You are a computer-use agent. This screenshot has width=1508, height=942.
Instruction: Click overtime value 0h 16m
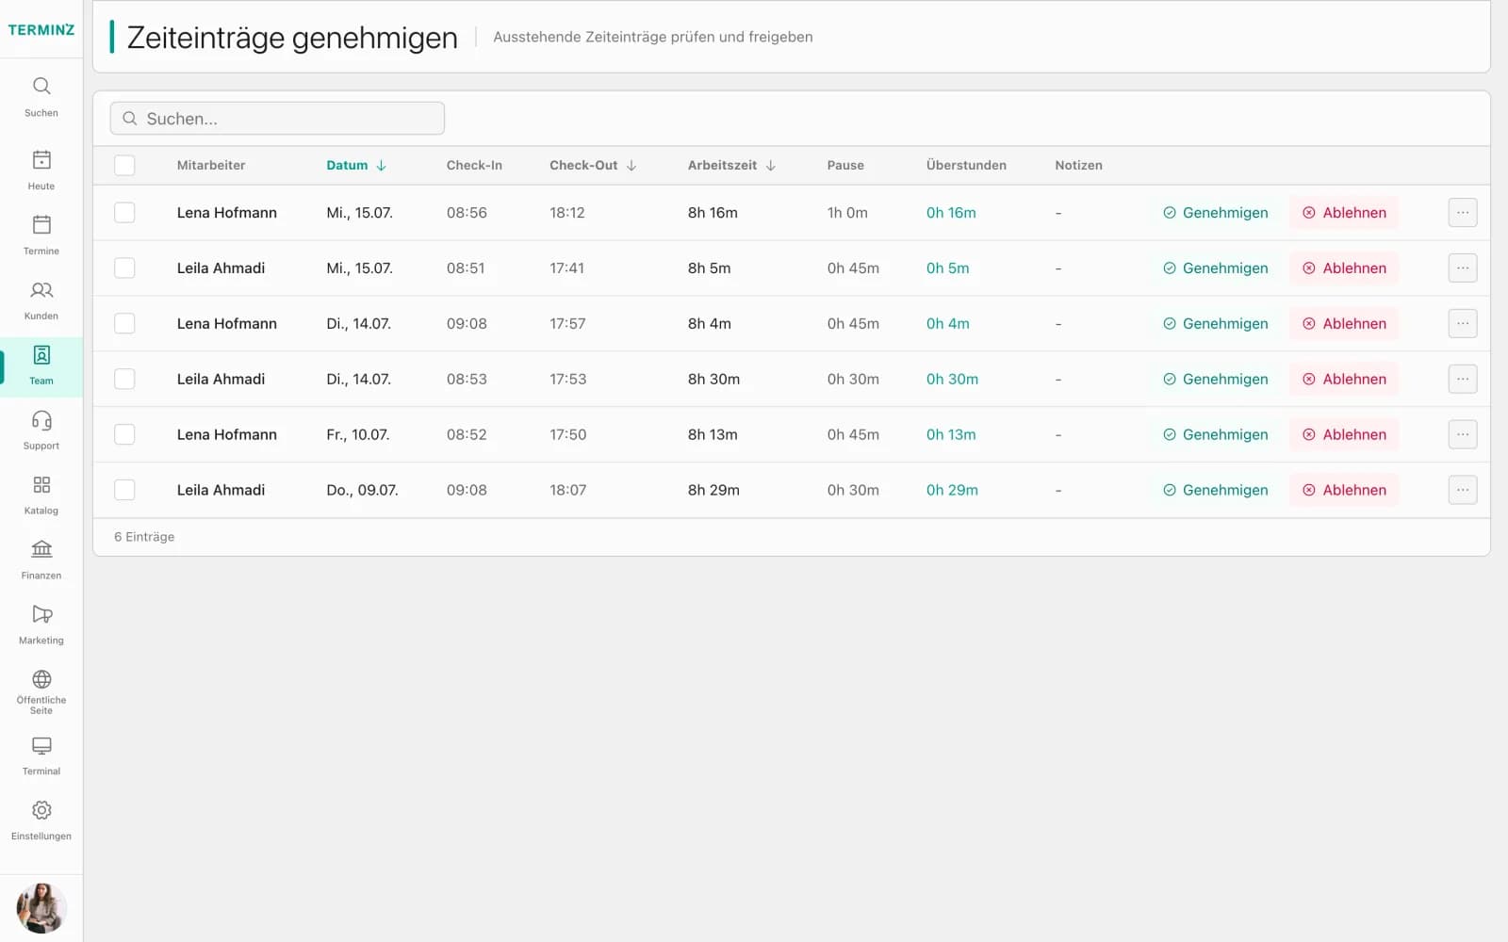click(951, 213)
